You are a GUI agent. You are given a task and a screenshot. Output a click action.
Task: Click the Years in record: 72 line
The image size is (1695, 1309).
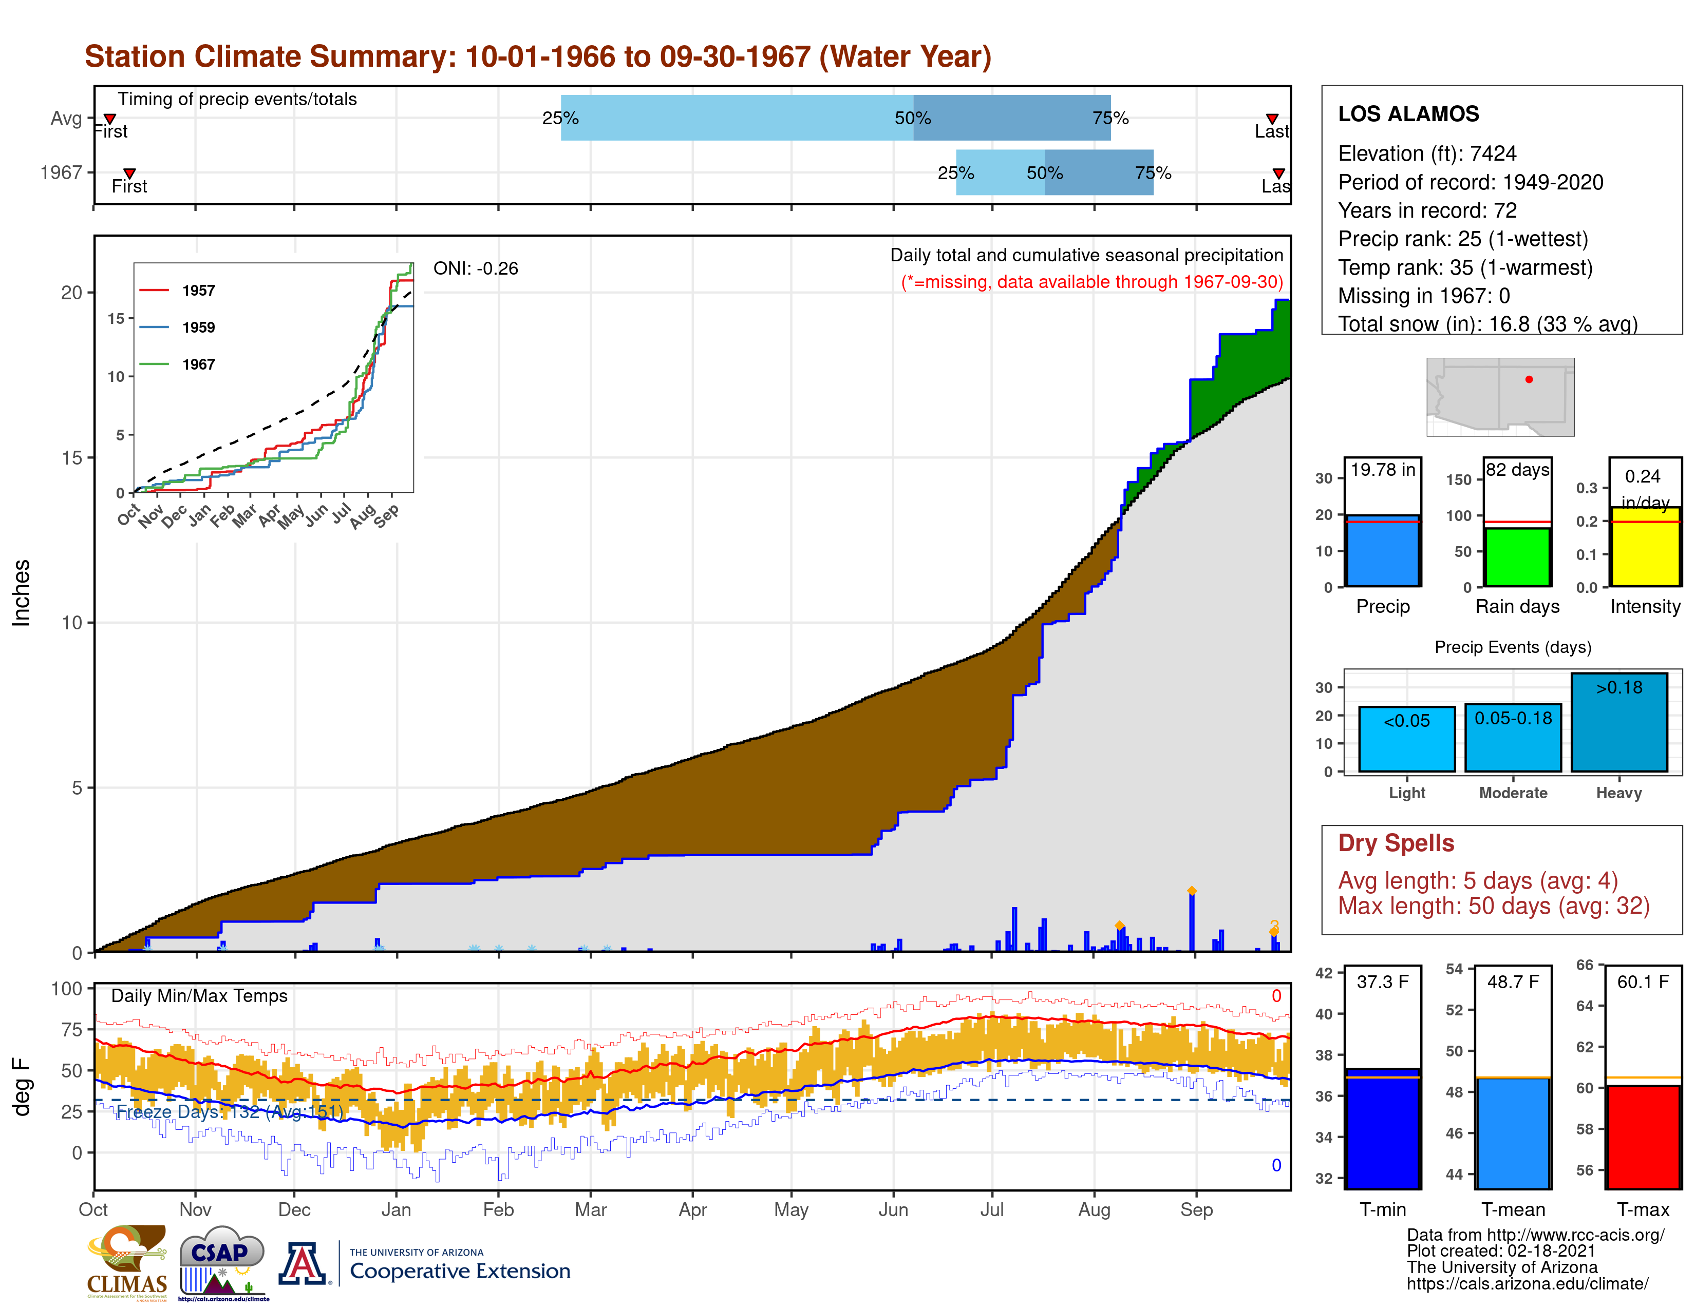pos(1427,211)
